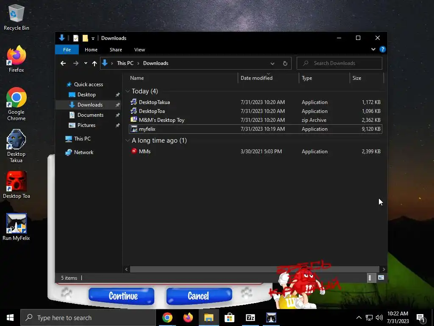
Task: Select the Run MyFelix desktop shortcut
Action: tap(17, 227)
